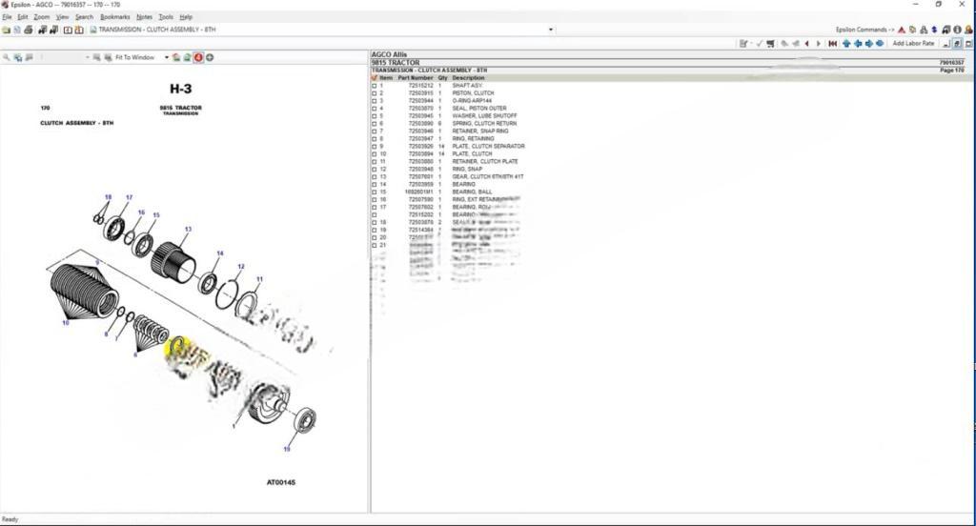Click the yellow highlighted part in the diagram

(x=178, y=349)
